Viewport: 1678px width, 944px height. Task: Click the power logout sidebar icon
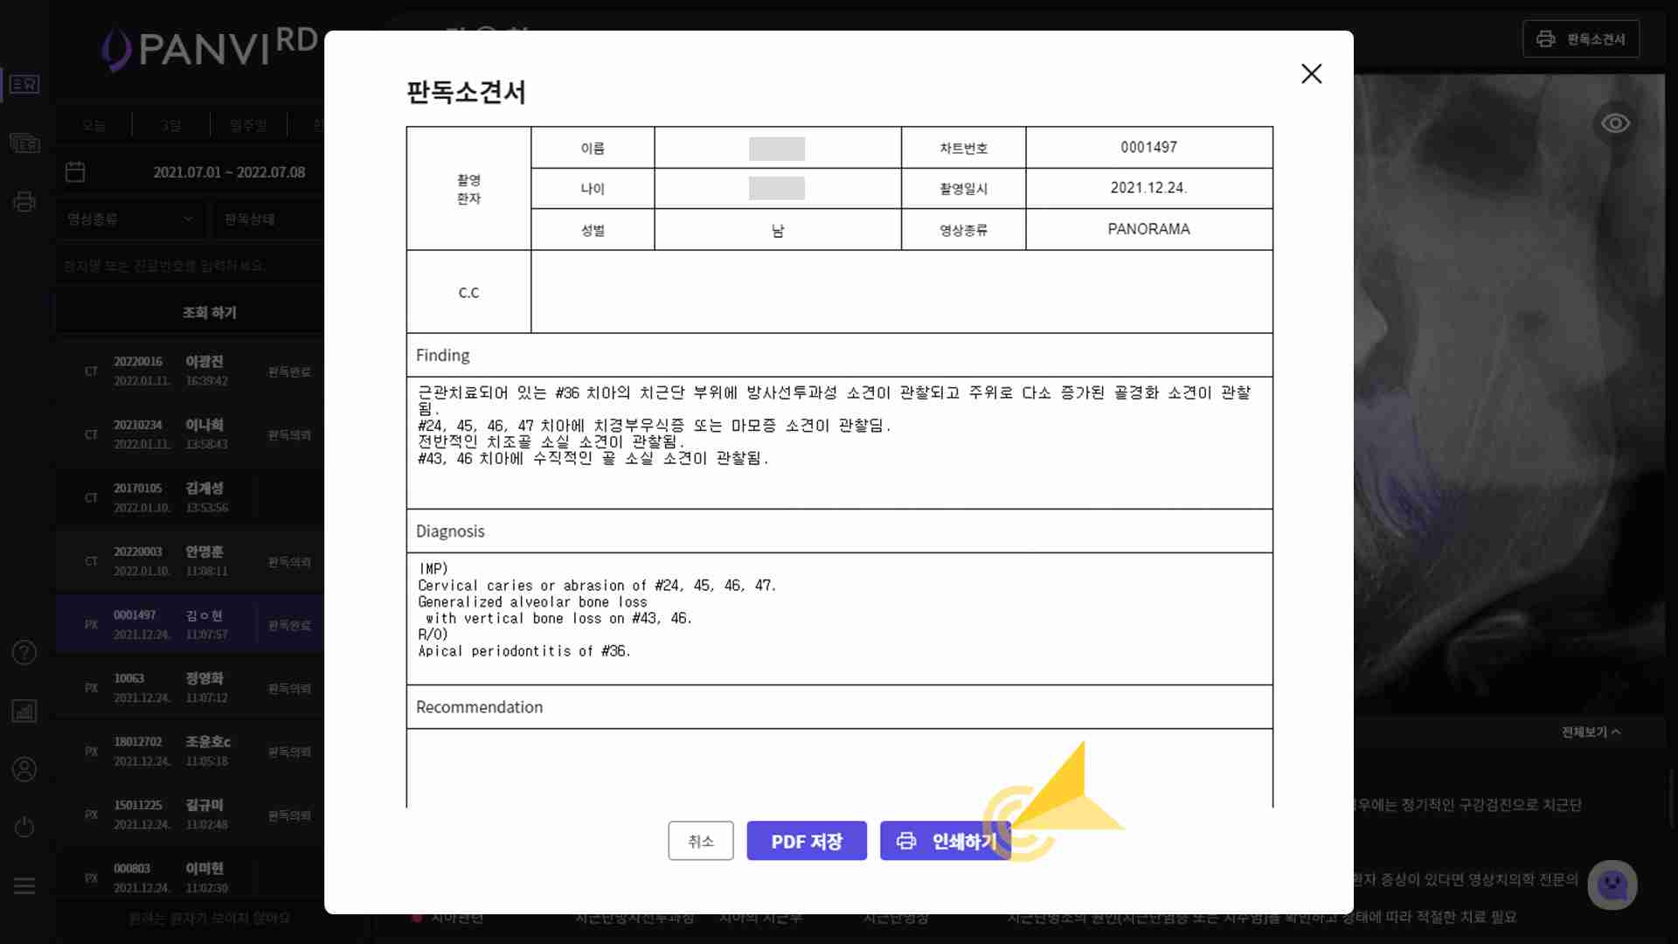[24, 827]
